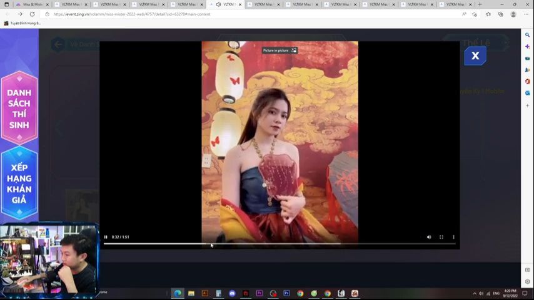Open Xếp Hạng Khán Giả rankings
The width and height of the screenshot is (534, 300).
(19, 183)
